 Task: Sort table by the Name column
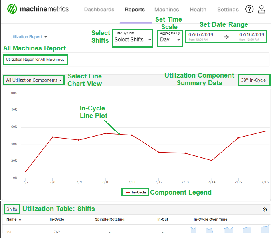pos(14,219)
